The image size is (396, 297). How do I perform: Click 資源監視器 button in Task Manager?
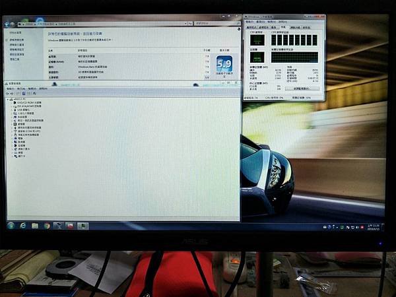pyautogui.click(x=302, y=88)
